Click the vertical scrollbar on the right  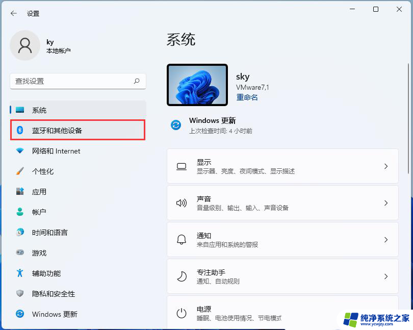(408, 118)
